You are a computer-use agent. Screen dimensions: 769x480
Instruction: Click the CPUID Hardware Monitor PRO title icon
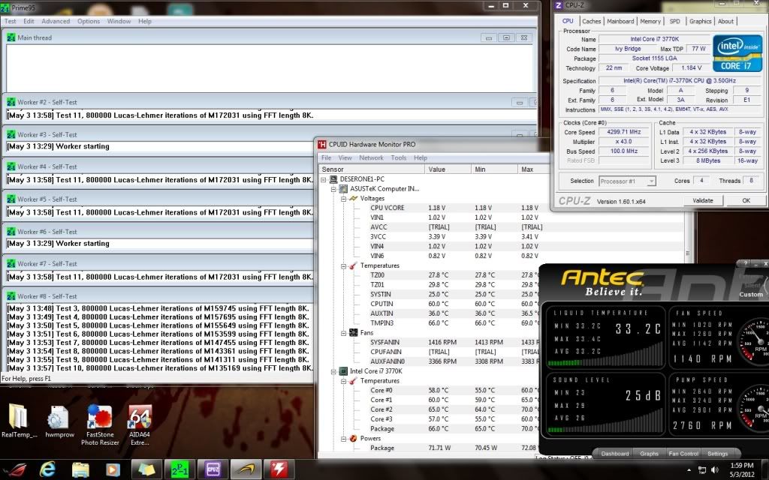coord(321,145)
